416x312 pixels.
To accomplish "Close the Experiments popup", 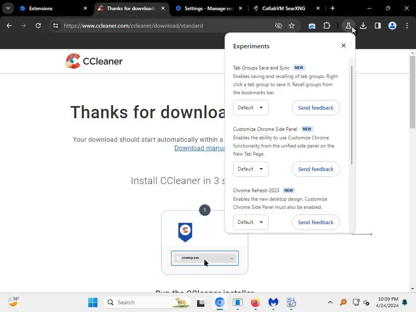I will coord(344,45).
